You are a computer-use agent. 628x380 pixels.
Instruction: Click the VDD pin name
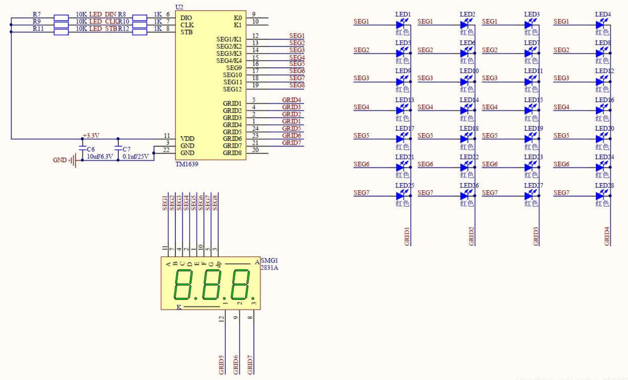click(187, 139)
